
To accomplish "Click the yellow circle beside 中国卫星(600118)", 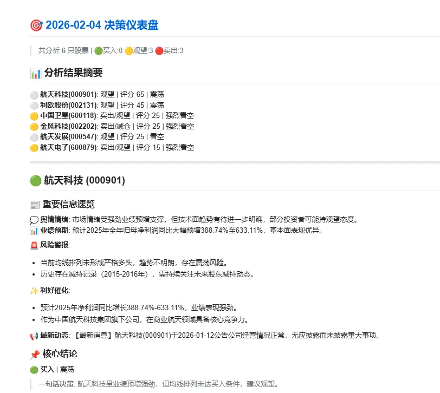I will 34,116.
